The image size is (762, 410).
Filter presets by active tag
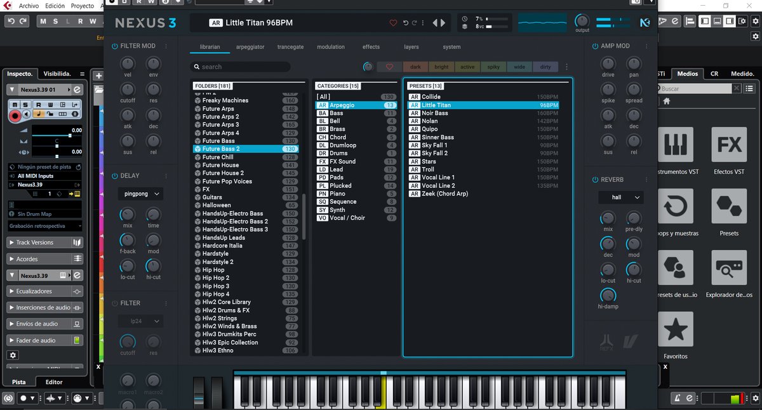tap(467, 67)
